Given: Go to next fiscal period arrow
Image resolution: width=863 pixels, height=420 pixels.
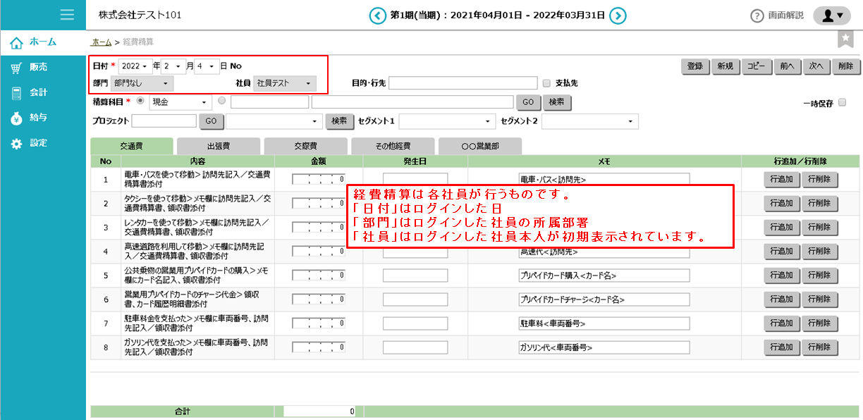Looking at the screenshot, I should point(618,16).
